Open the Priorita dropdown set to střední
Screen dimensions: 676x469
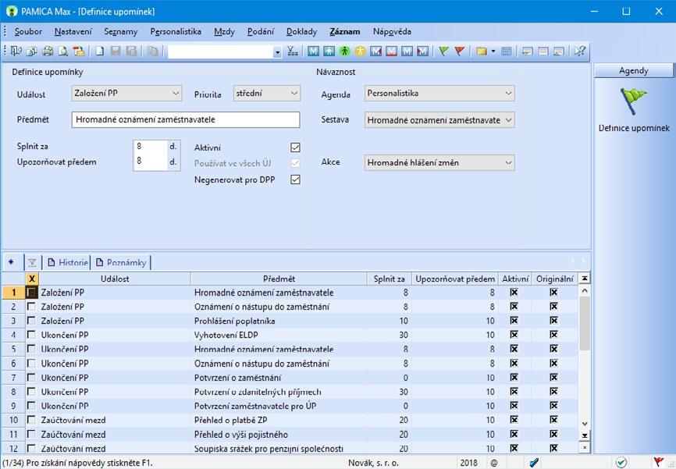266,93
